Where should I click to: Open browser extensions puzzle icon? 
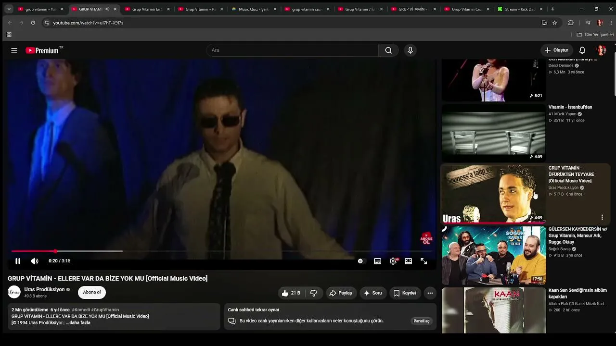point(571,23)
